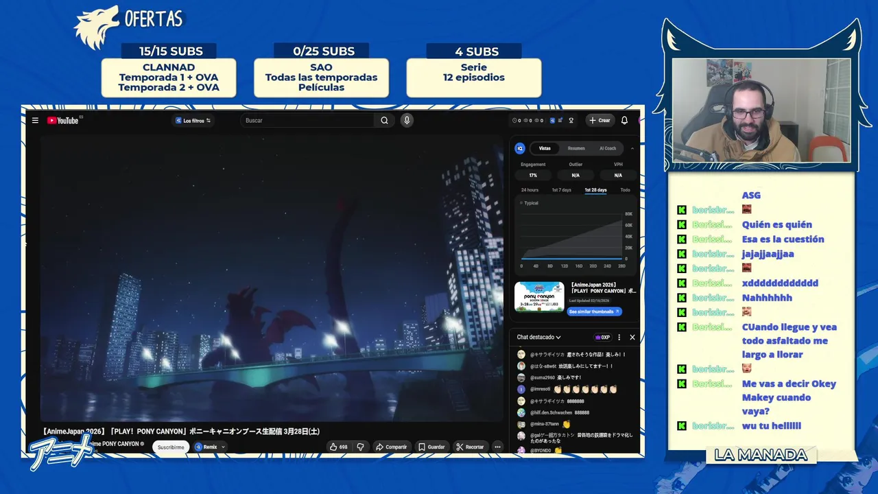Click the 'Esa es la cuestión' chat message
878x494 pixels.
[x=783, y=239]
